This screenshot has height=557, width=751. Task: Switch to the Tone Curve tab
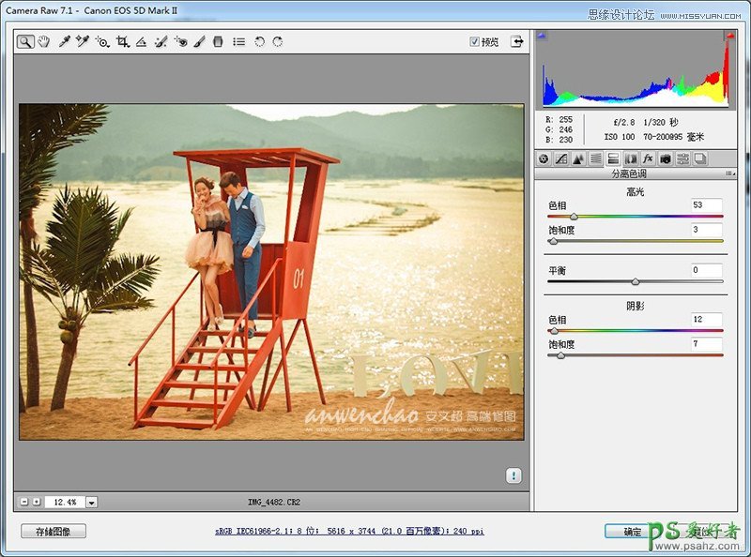pyautogui.click(x=560, y=158)
